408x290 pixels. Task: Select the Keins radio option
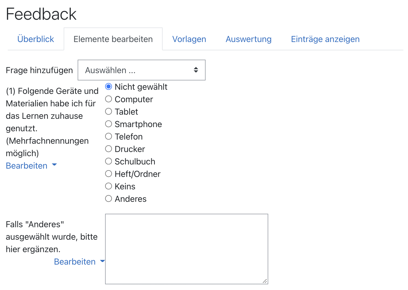click(x=108, y=186)
